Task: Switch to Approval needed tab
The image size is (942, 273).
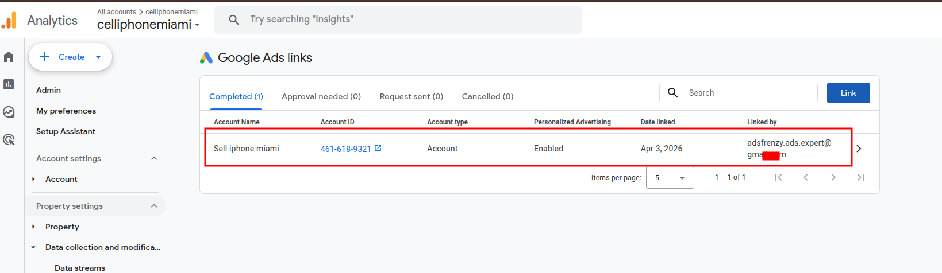Action: [x=321, y=96]
